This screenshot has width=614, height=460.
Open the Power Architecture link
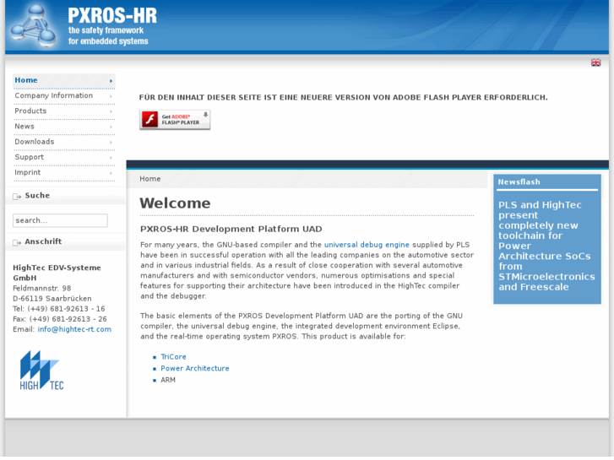pyautogui.click(x=194, y=368)
